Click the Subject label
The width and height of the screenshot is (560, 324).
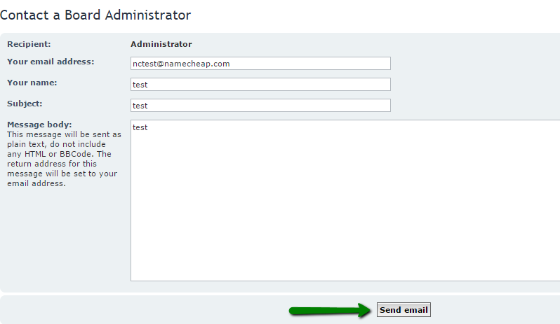pyautogui.click(x=25, y=104)
